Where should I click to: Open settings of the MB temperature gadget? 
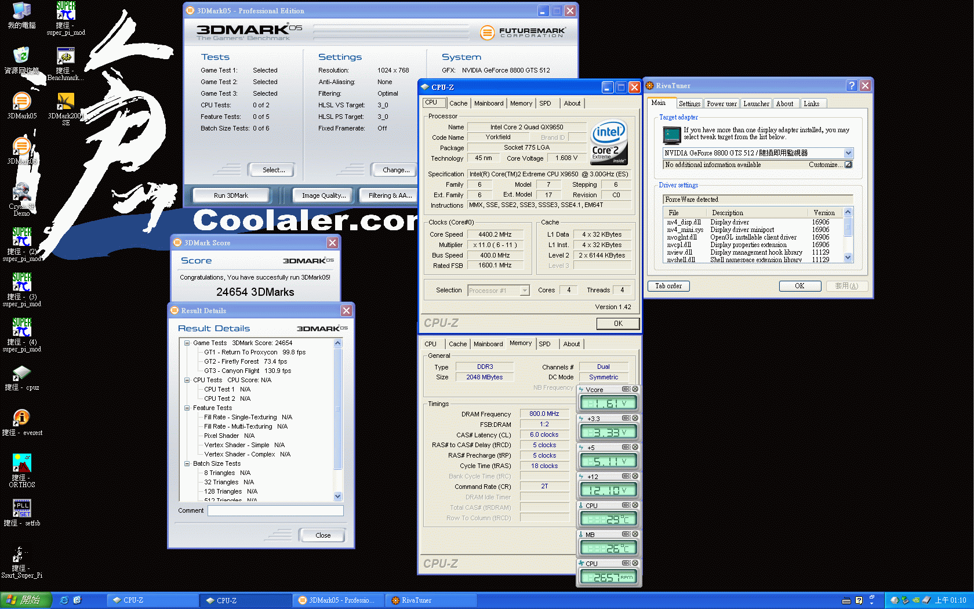click(x=626, y=534)
